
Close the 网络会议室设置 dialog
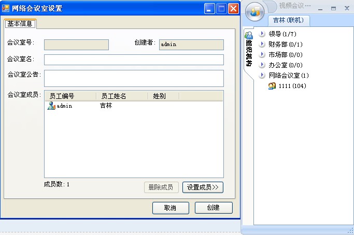[233, 9]
